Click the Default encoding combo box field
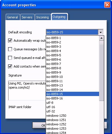The width and height of the screenshot is (112, 134). coord(72,32)
